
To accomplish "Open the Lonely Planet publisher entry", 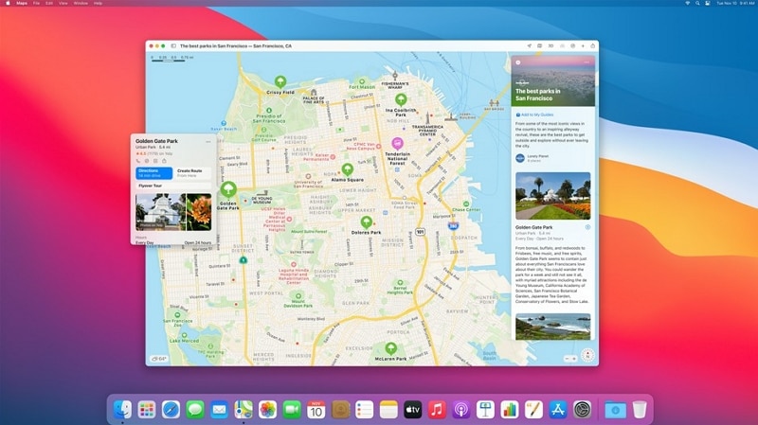I will point(534,158).
